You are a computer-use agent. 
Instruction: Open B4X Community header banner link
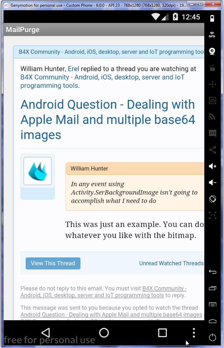point(111,52)
